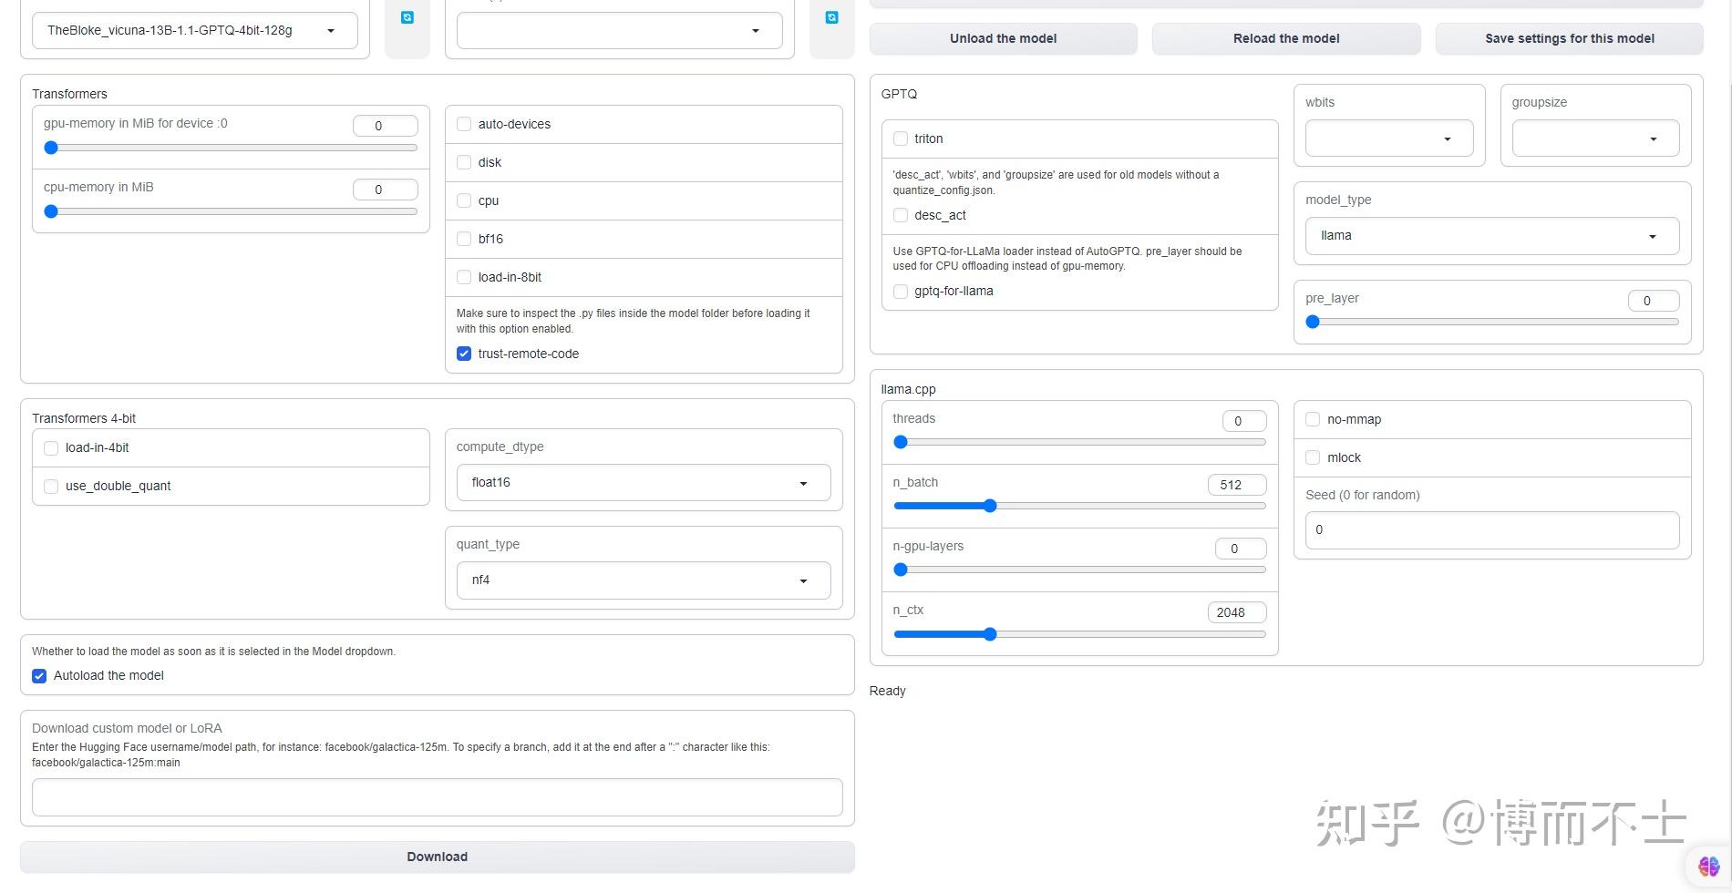
Task: Expand the model_type llama dropdown
Action: [1491, 236]
